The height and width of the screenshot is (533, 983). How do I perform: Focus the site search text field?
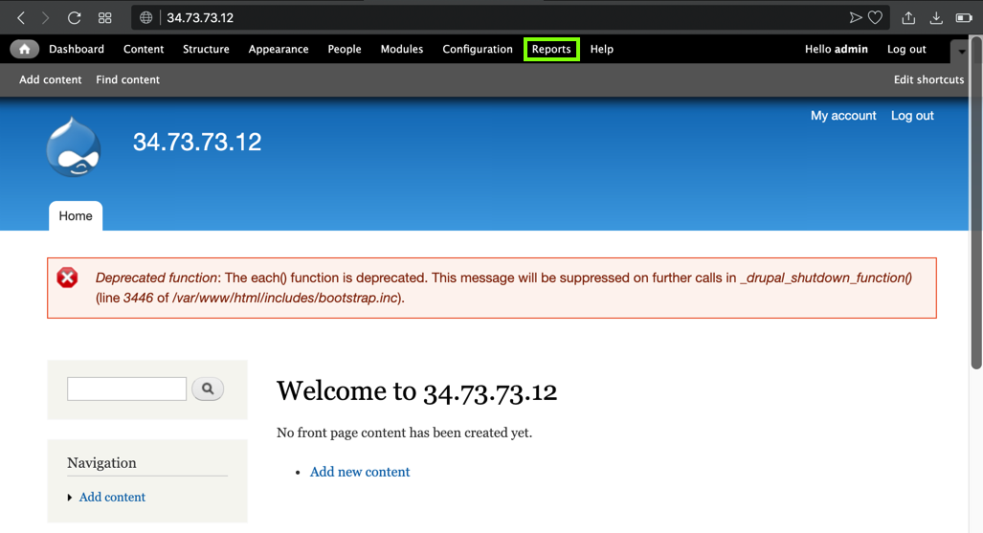point(126,389)
